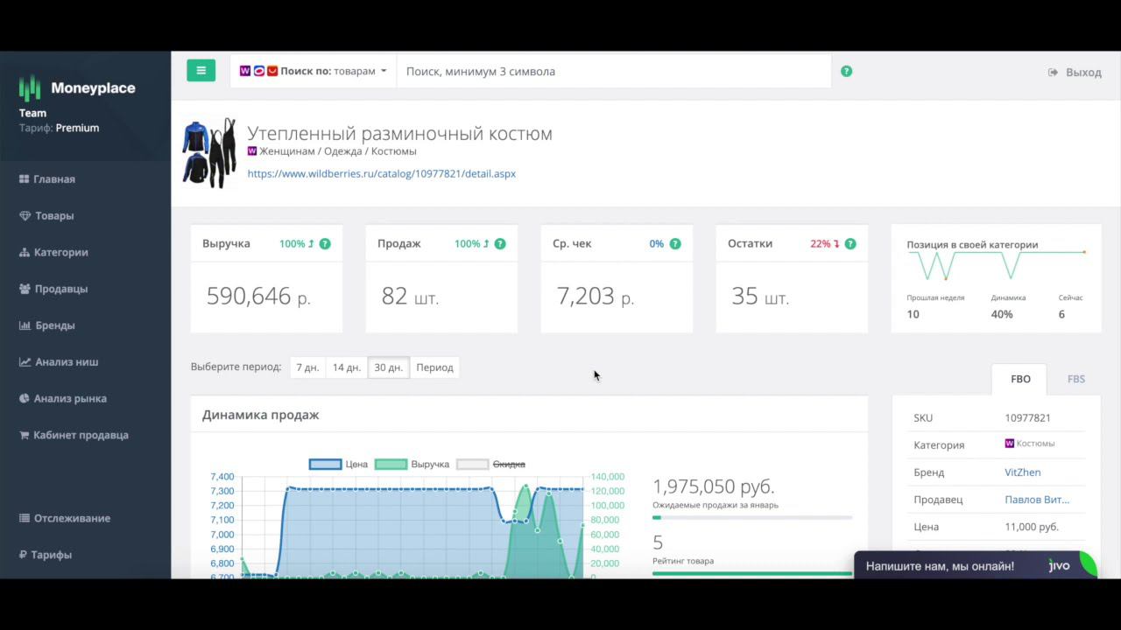This screenshot has height=630, width=1121.
Task: Click the revenue value 590,646 р.
Action: (258, 297)
